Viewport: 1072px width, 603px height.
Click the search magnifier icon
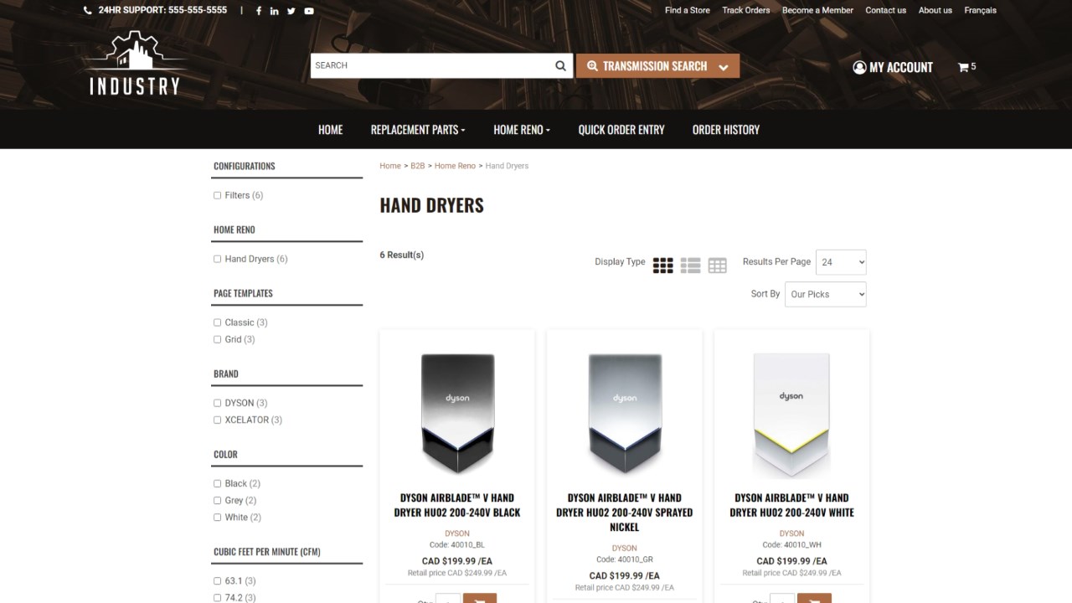pyautogui.click(x=560, y=65)
